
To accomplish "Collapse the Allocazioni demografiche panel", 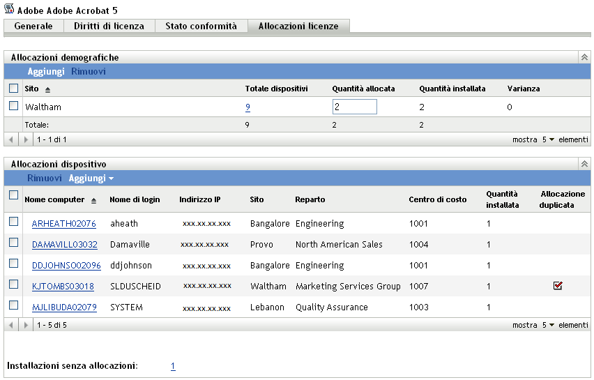I will pos(584,57).
